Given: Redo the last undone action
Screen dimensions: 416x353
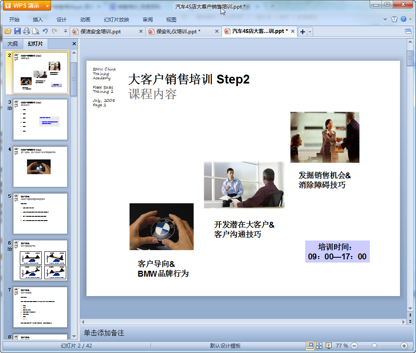Looking at the screenshot, I should tap(54, 31).
